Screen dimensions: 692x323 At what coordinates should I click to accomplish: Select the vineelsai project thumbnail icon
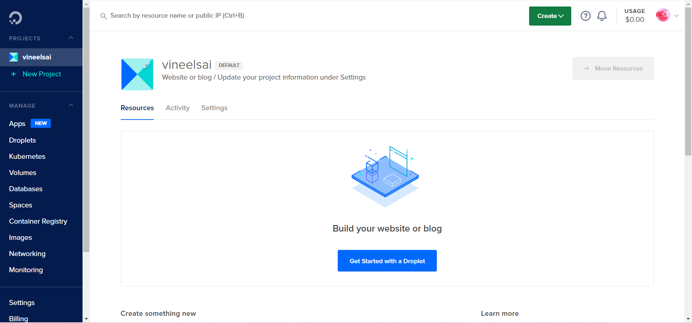(x=13, y=57)
